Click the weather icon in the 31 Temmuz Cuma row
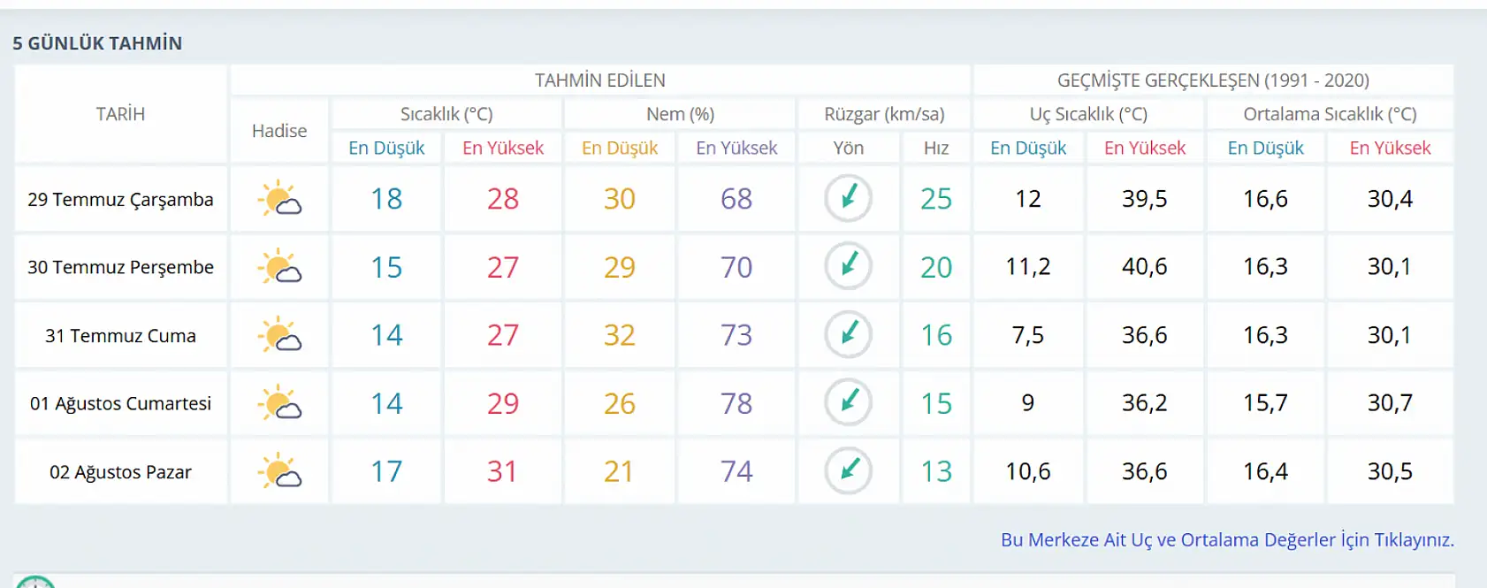 [x=279, y=335]
